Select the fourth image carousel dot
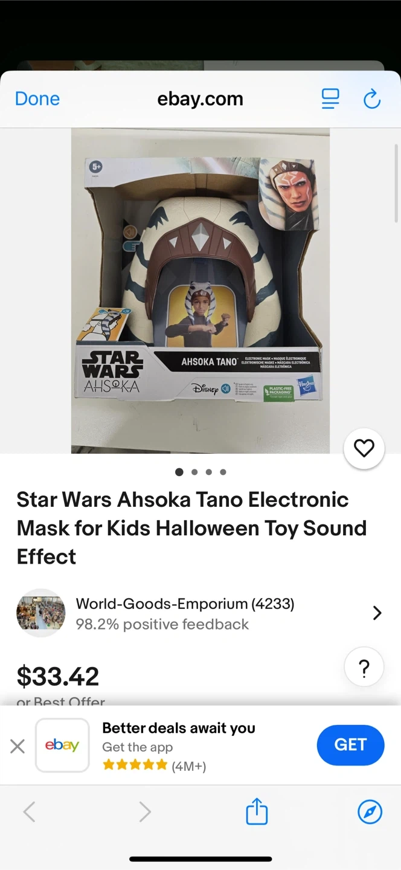This screenshot has width=401, height=870. (223, 472)
